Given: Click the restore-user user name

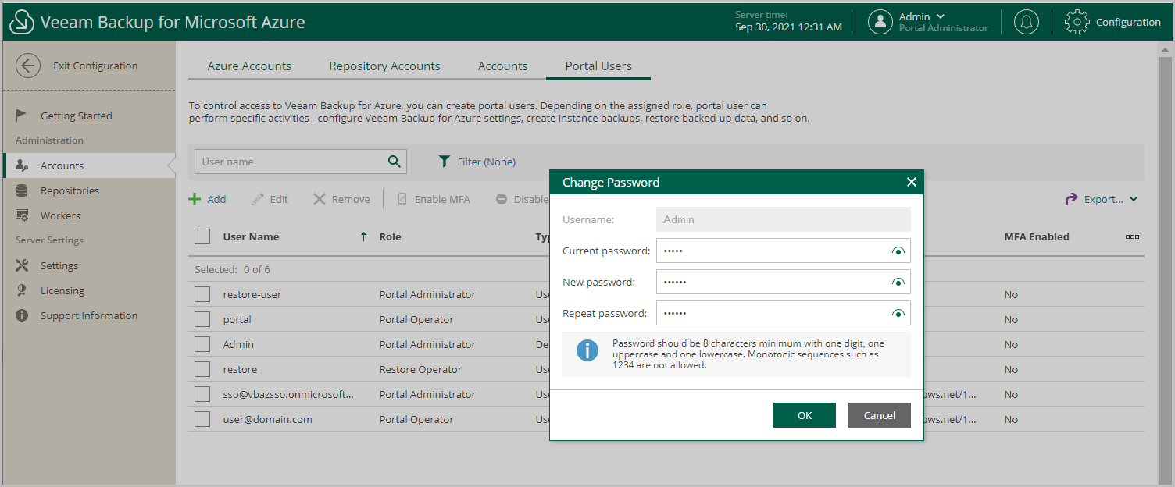Looking at the screenshot, I should 252,294.
